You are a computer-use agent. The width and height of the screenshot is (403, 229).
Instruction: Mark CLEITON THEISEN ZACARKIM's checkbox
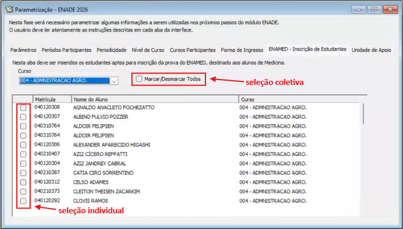tap(23, 192)
